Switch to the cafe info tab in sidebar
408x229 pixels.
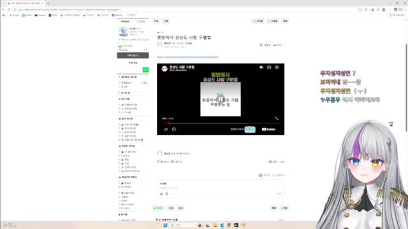pyautogui.click(x=125, y=21)
